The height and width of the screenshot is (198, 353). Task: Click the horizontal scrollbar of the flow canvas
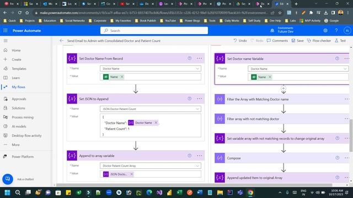194,185
